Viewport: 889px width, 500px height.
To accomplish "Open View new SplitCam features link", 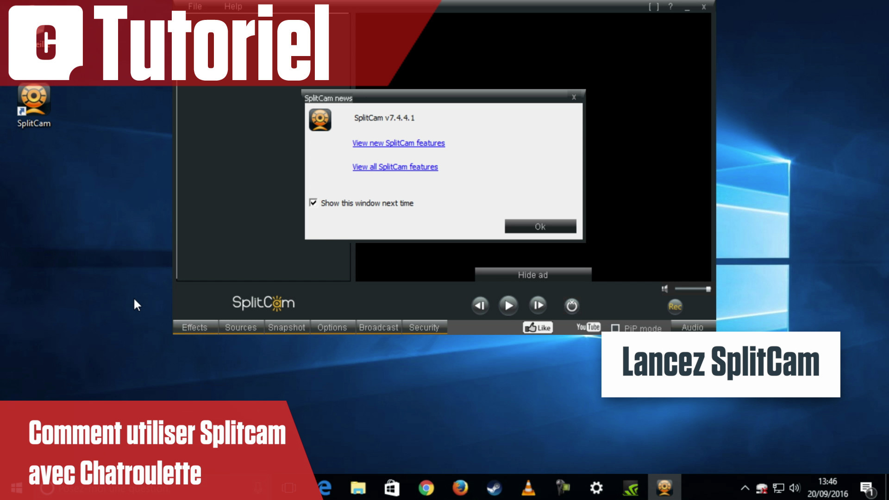I will [399, 143].
